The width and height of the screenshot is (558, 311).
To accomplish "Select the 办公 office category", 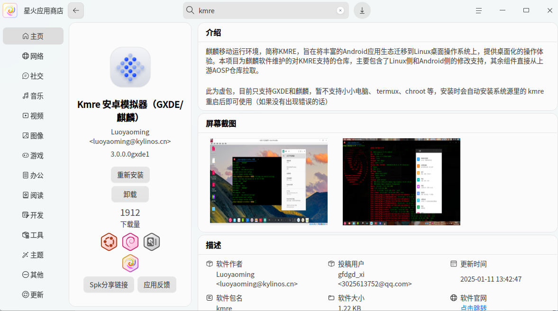I will pos(33,175).
